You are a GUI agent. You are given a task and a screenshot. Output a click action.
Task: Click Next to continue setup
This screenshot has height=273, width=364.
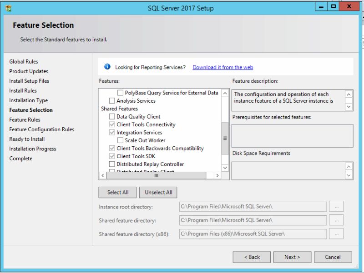point(292,257)
